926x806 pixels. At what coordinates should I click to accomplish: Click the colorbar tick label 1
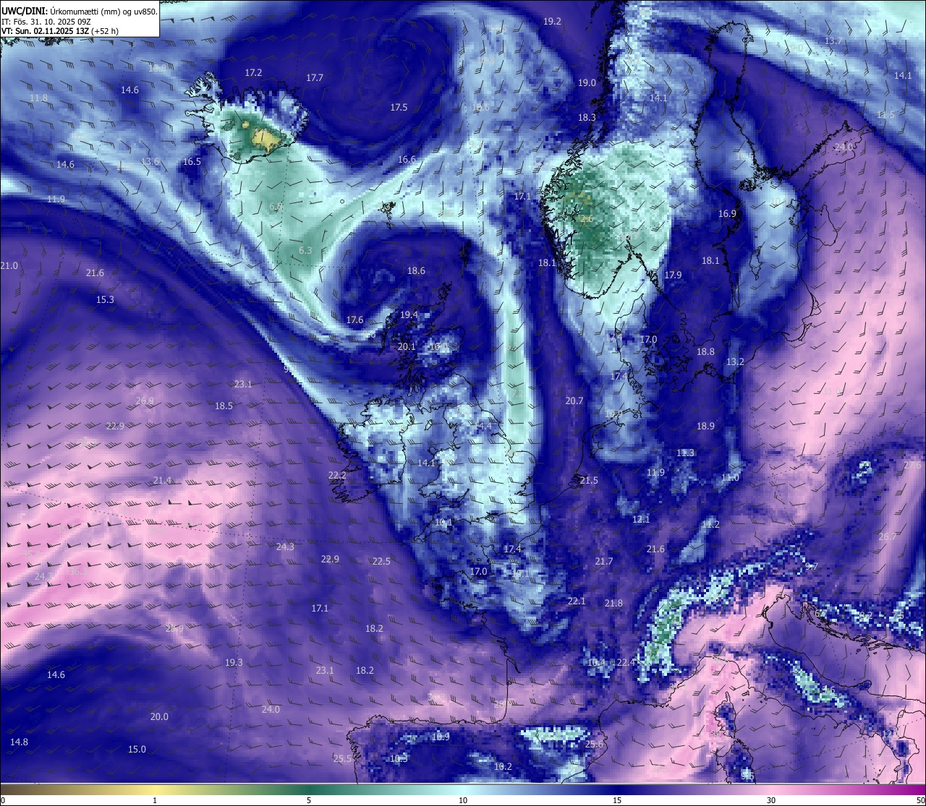[155, 800]
